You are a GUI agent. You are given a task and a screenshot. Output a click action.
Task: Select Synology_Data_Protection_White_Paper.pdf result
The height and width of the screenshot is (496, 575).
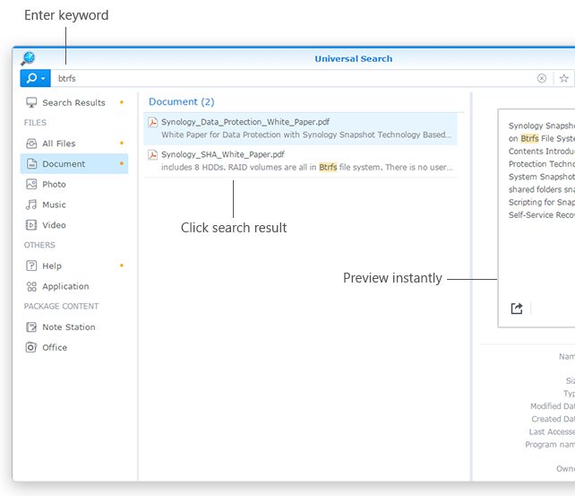(300, 128)
